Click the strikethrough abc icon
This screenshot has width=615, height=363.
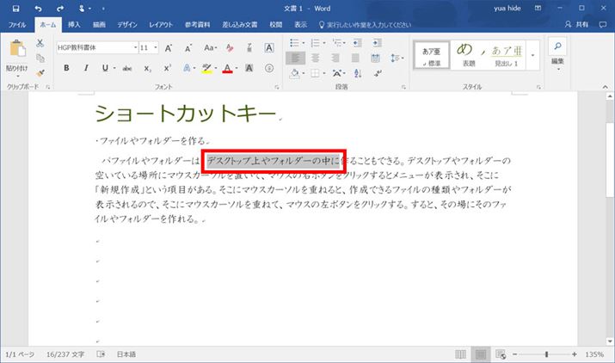(x=127, y=68)
